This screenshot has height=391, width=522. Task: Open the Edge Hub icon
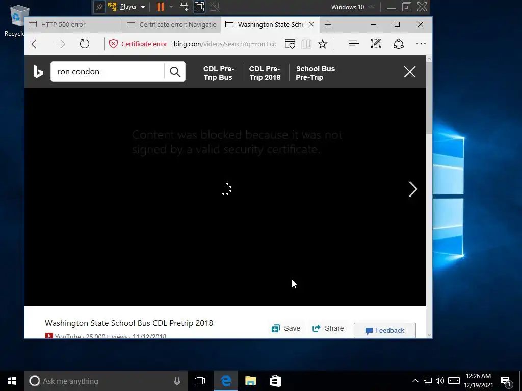(354, 44)
